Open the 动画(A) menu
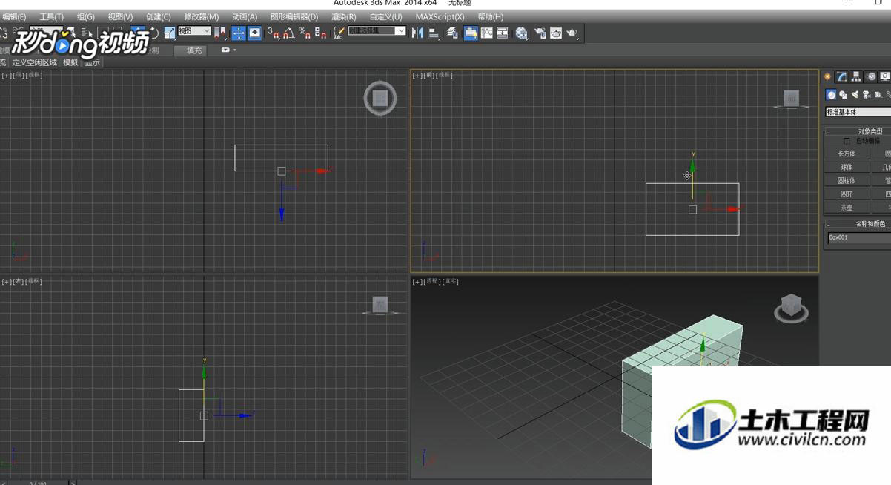Screen dimensions: 891x485 click(245, 16)
